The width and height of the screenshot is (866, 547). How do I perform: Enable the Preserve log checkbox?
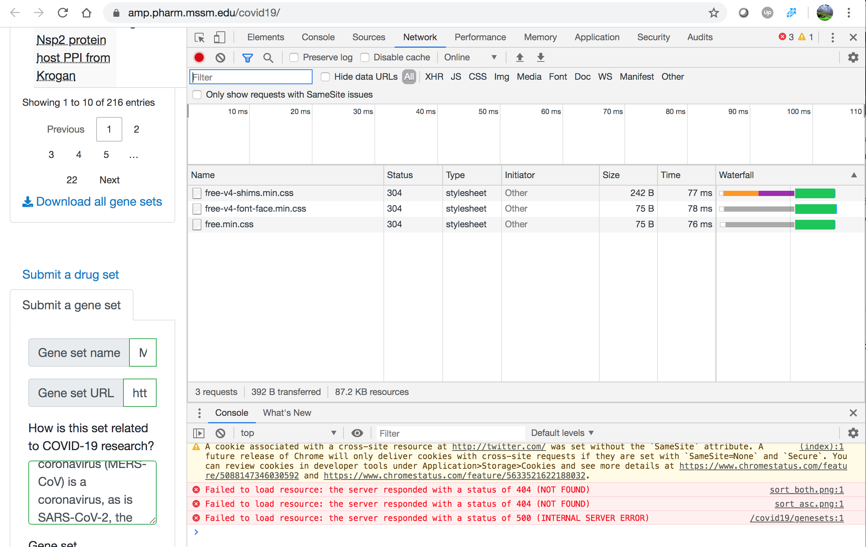click(x=294, y=57)
